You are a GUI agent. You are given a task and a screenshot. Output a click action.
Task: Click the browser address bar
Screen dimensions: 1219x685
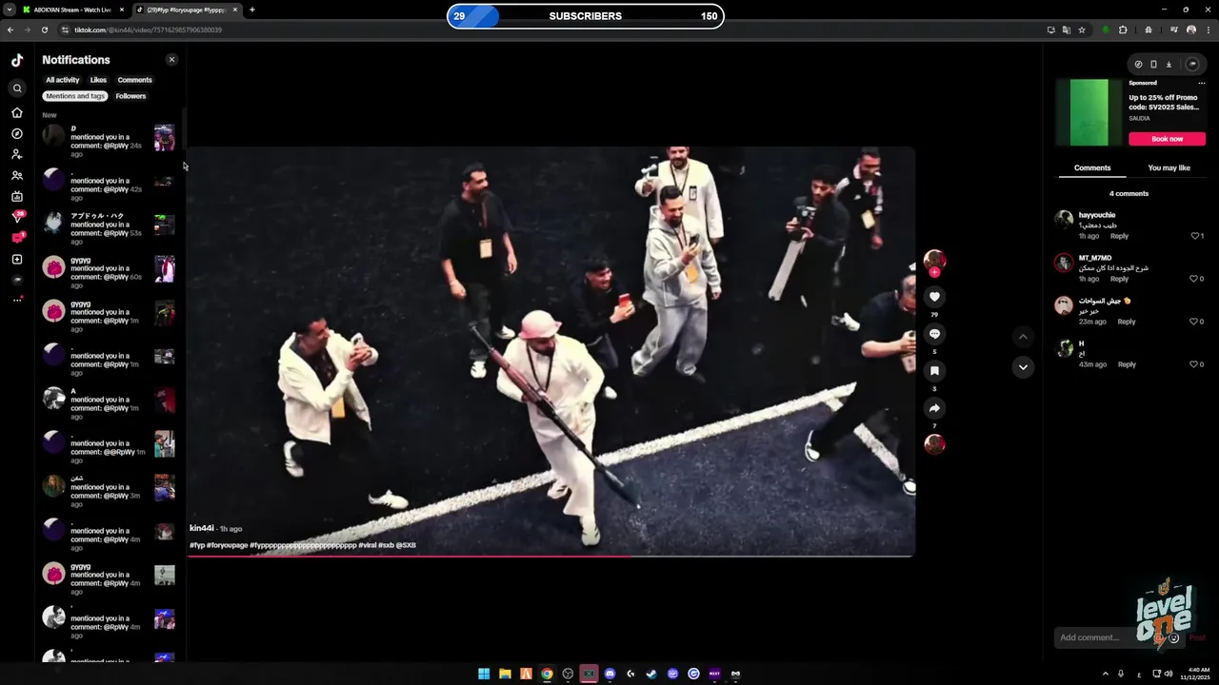pyautogui.click(x=552, y=29)
